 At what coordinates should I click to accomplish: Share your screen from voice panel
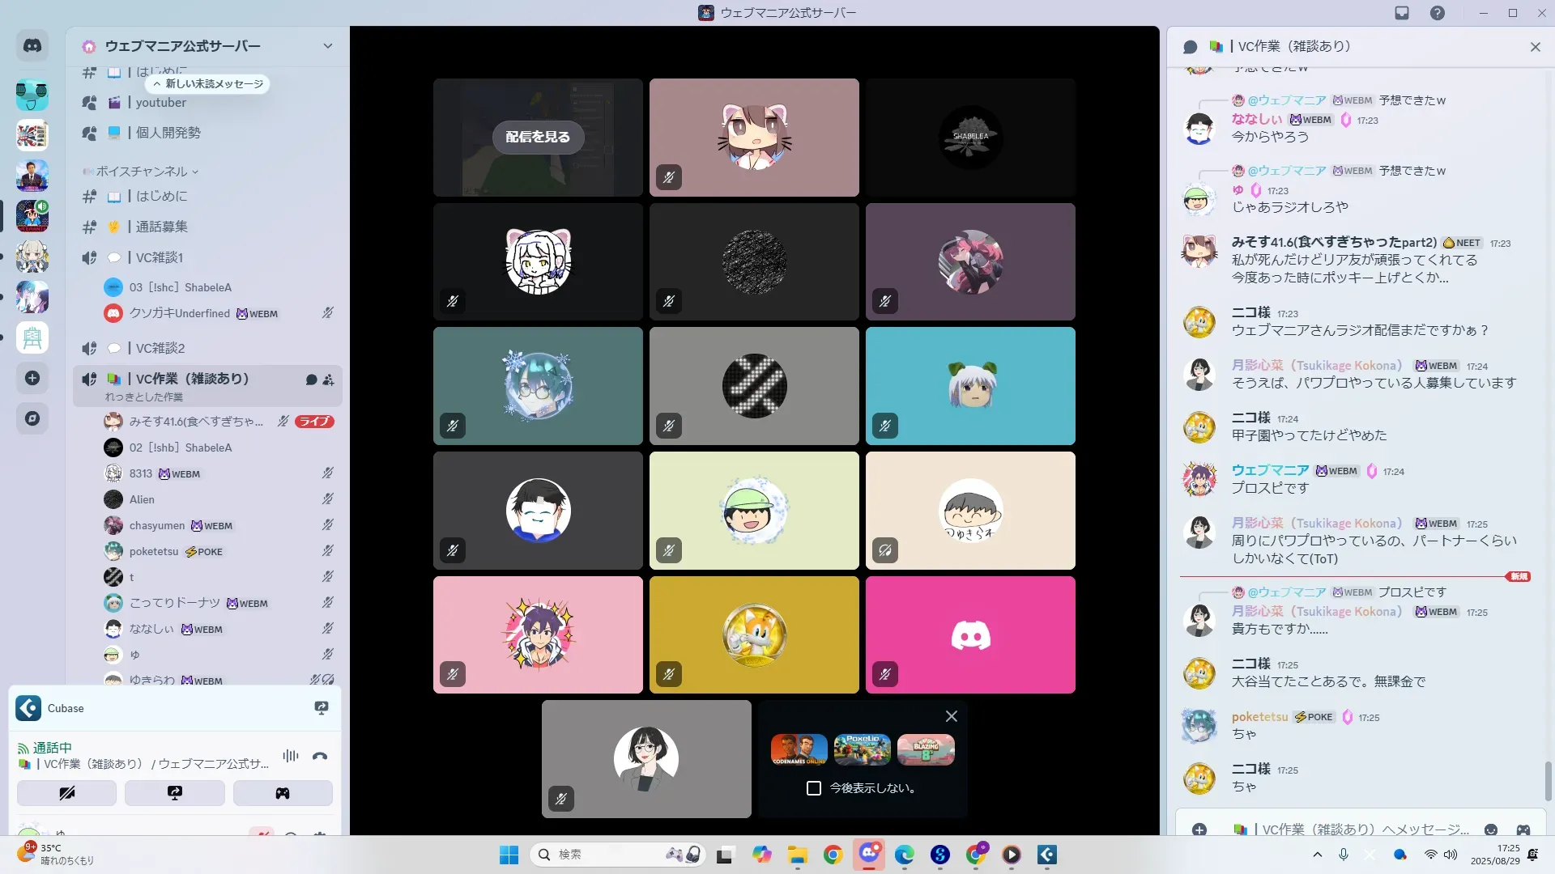[x=175, y=793]
